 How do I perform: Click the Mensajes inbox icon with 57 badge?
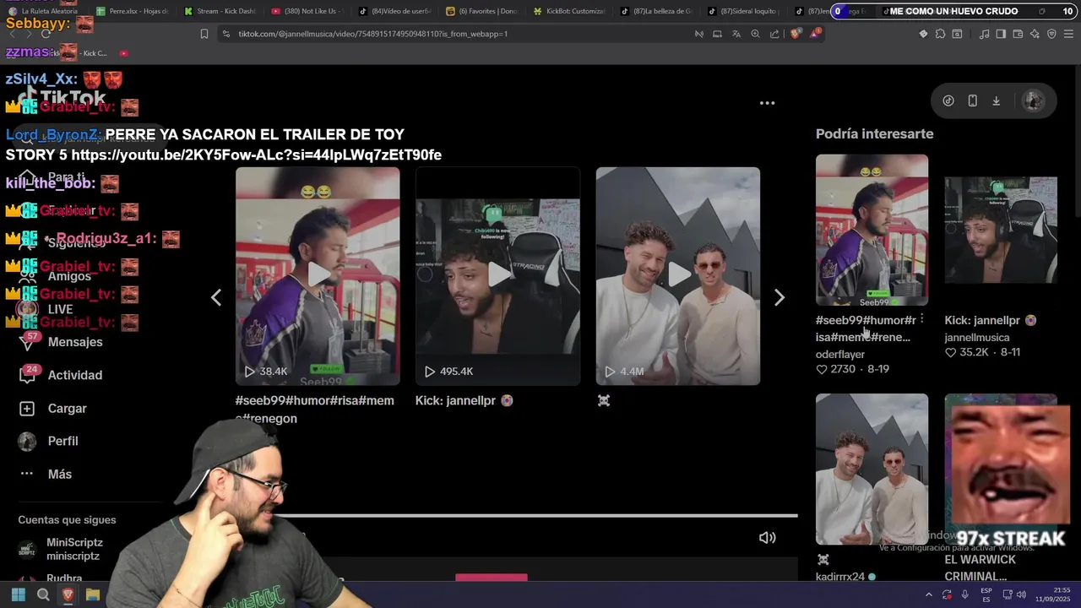tap(27, 342)
